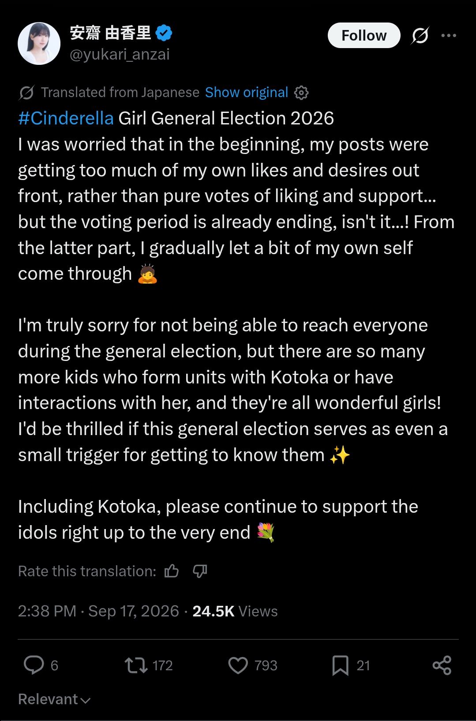Screen dimensions: 476x721
Task: Open the #Cinderella hashtag link
Action: (x=66, y=118)
